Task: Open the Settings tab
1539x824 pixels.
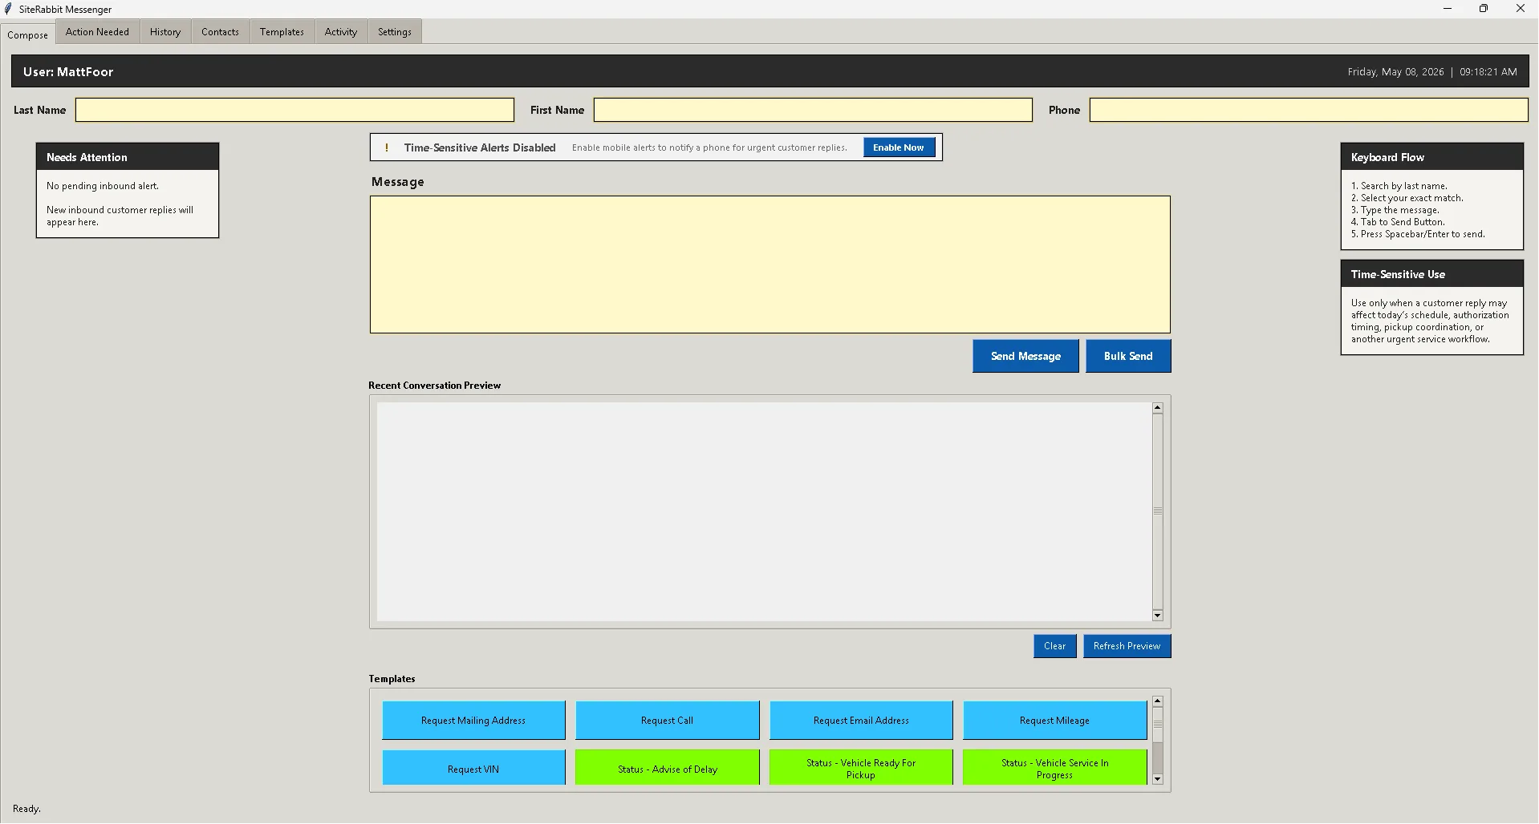Action: click(395, 32)
